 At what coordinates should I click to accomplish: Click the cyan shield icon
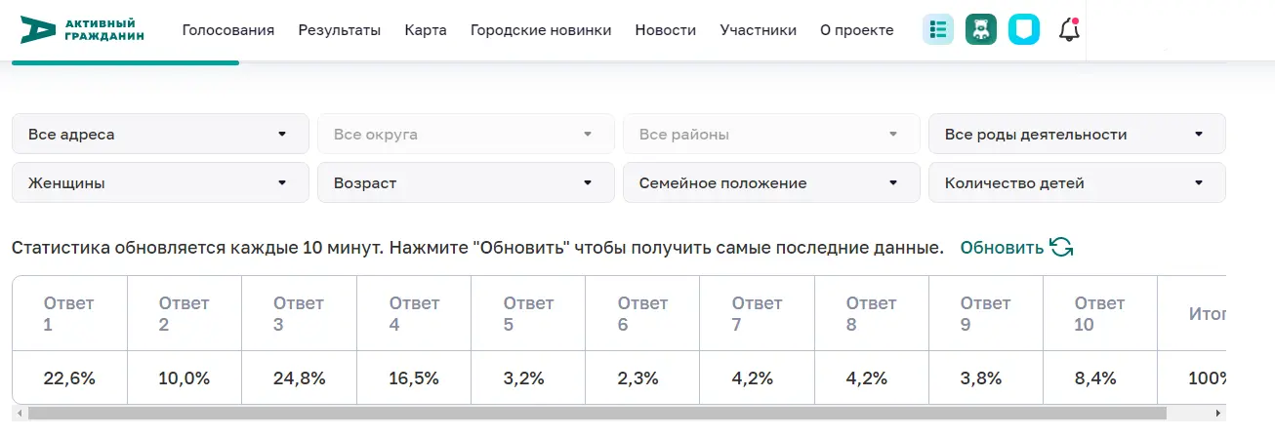[1024, 29]
